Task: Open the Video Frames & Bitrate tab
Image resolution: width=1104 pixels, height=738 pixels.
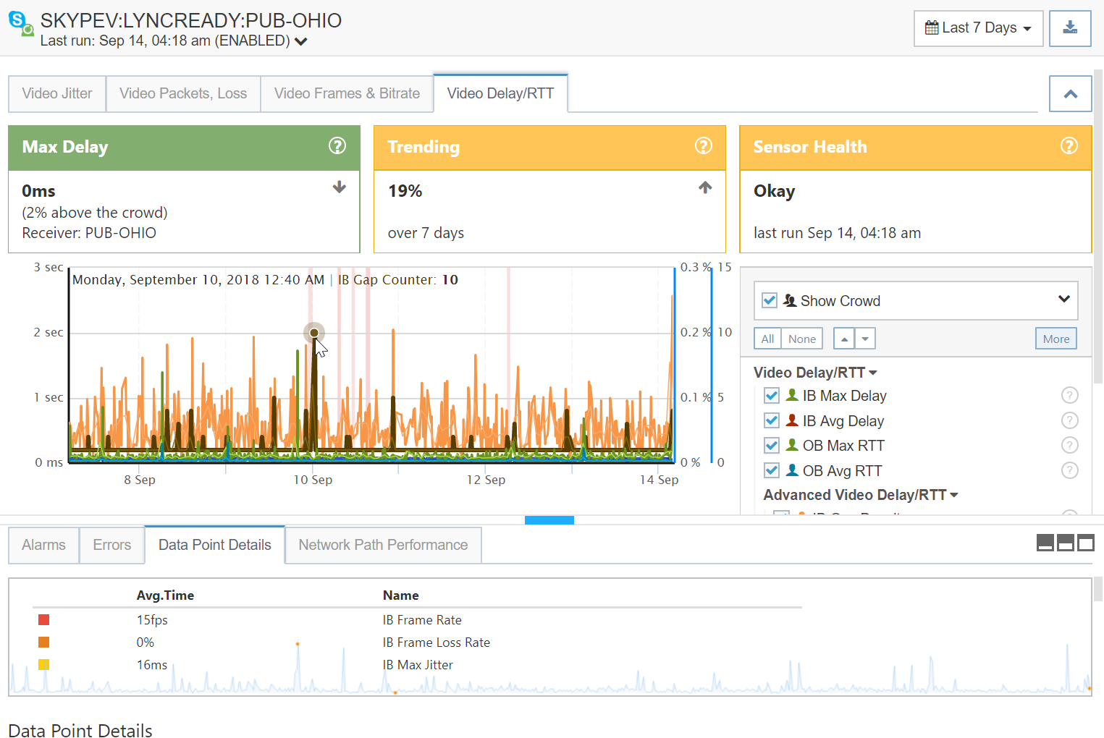Action: [347, 93]
